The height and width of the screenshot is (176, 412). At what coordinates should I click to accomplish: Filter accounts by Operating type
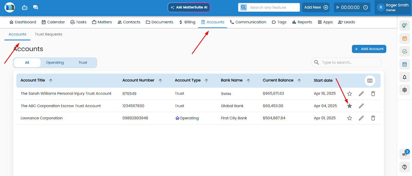55,63
